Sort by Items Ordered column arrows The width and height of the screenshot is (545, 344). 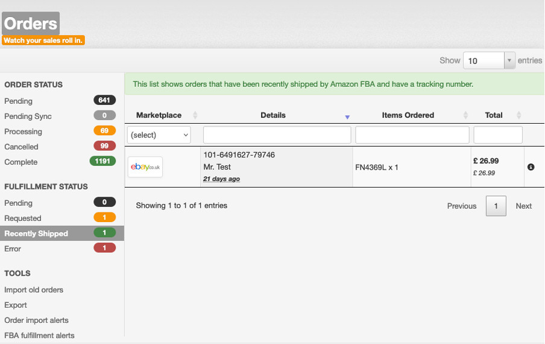click(x=465, y=115)
